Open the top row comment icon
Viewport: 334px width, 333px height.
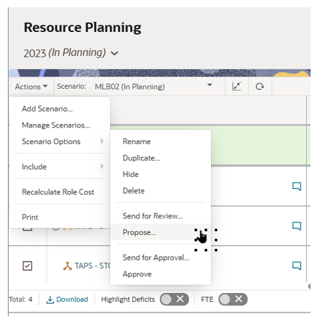(297, 186)
